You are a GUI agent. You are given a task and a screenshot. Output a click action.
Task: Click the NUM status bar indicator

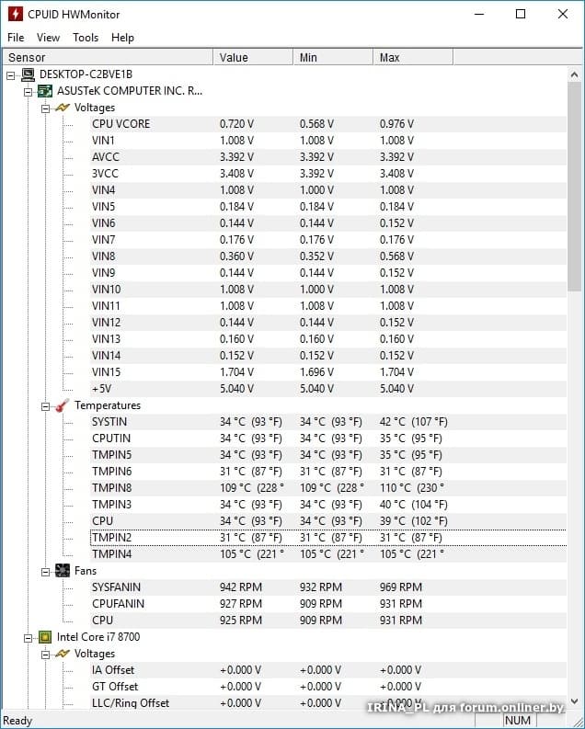point(518,720)
